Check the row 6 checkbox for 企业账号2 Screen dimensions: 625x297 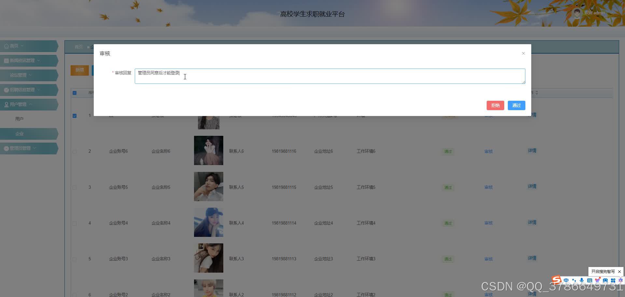[75, 295]
